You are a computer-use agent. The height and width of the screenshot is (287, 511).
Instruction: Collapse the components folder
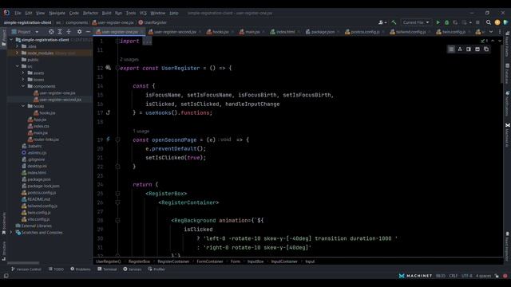[x=23, y=86]
